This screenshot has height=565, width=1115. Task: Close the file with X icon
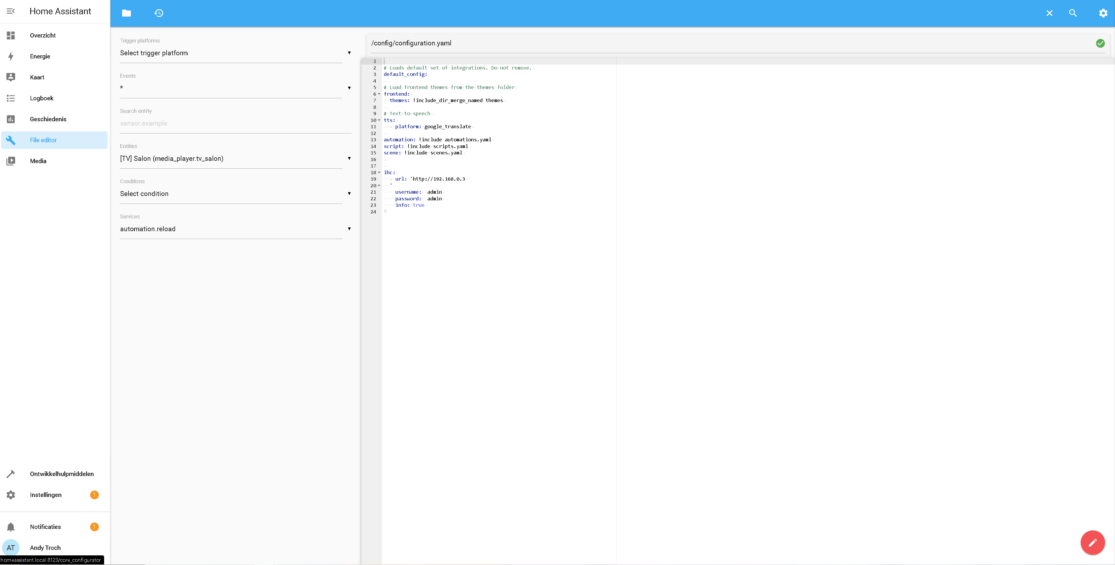(1049, 13)
